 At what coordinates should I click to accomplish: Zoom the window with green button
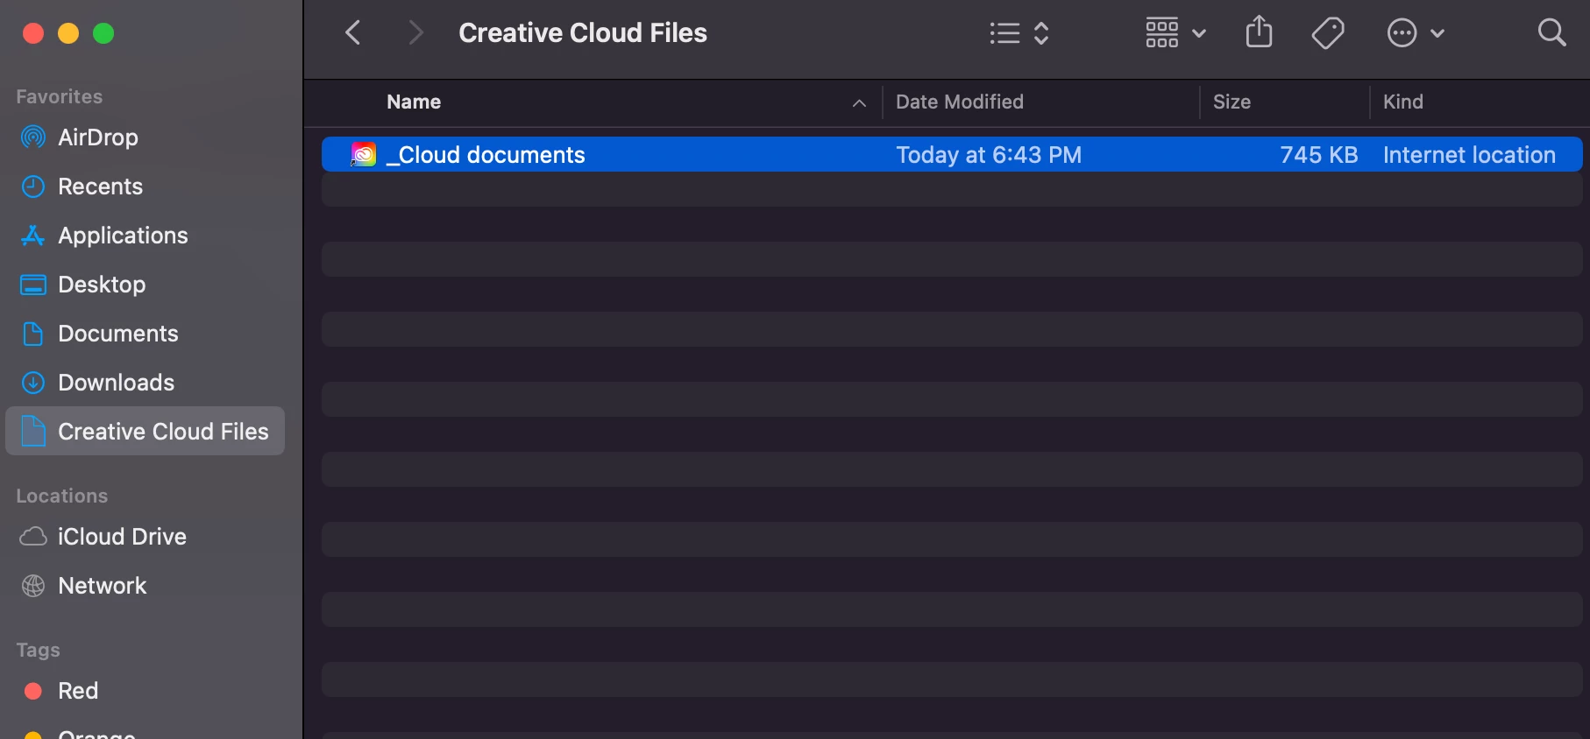pyautogui.click(x=103, y=33)
